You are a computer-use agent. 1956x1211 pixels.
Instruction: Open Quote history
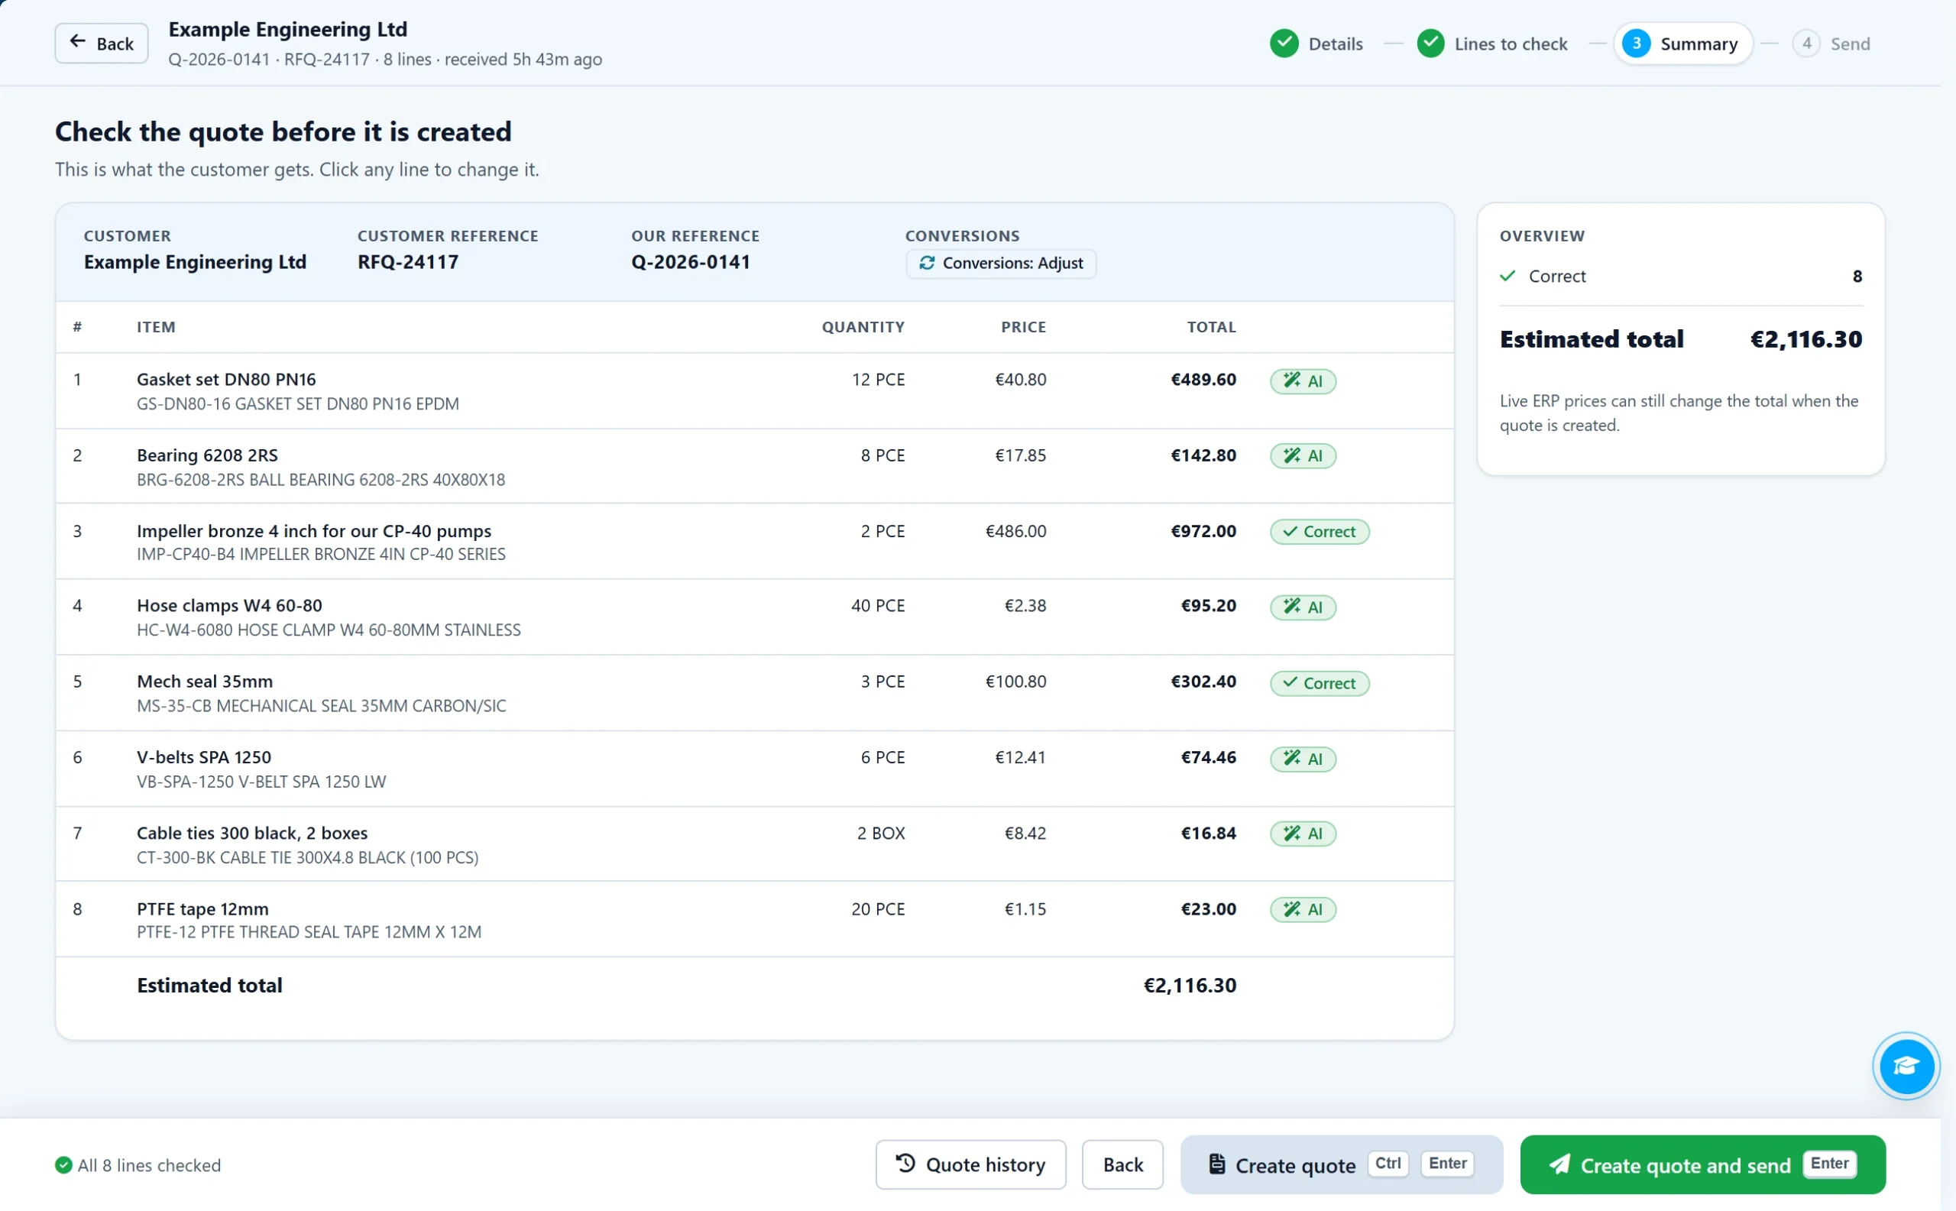point(970,1164)
